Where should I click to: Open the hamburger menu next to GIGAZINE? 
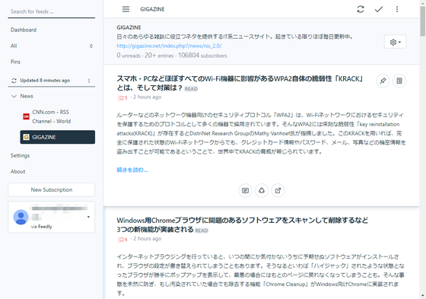(x=126, y=9)
